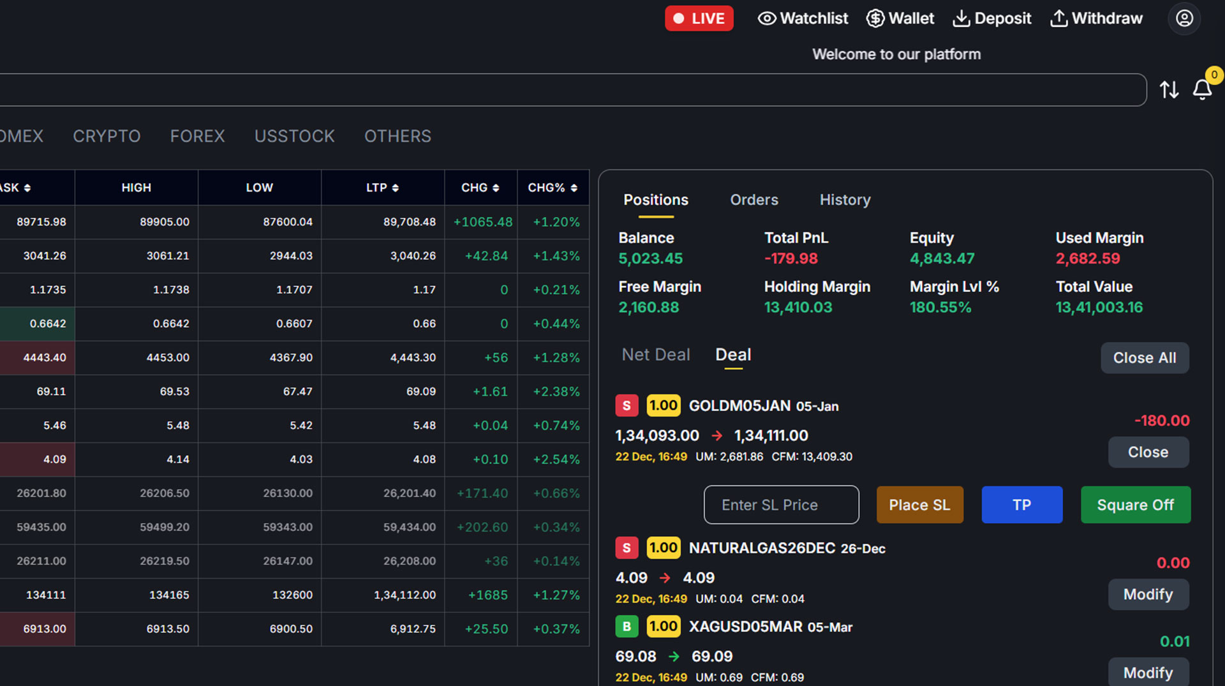The image size is (1225, 686).
Task: Open Deposit using the download icon
Action: pyautogui.click(x=961, y=19)
